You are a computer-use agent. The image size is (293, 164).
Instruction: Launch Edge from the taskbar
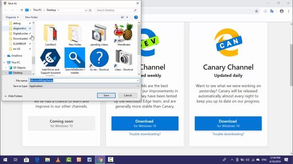pos(37,160)
